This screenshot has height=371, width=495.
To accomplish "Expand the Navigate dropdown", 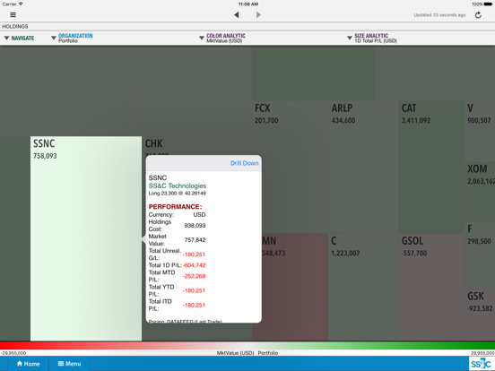I will pyautogui.click(x=19, y=39).
